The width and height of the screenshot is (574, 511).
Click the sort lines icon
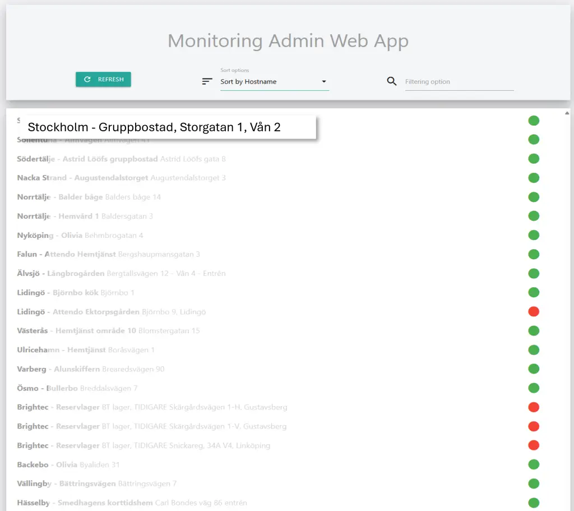tap(207, 81)
